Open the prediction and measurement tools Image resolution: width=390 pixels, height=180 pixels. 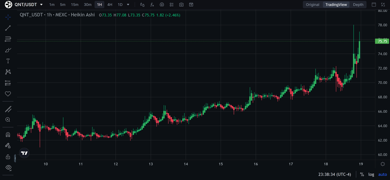pos(8,83)
